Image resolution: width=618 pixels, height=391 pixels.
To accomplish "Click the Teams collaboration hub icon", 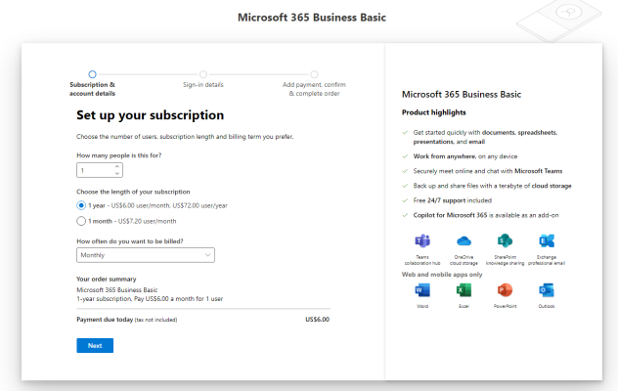I will (x=422, y=240).
